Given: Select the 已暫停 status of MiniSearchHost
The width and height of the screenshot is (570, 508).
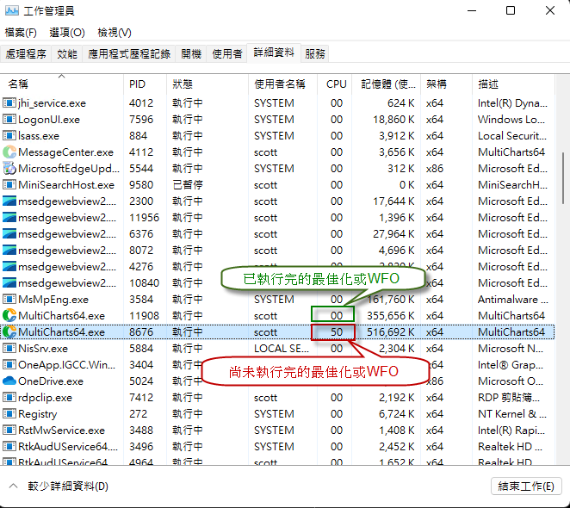Looking at the screenshot, I should pyautogui.click(x=188, y=185).
